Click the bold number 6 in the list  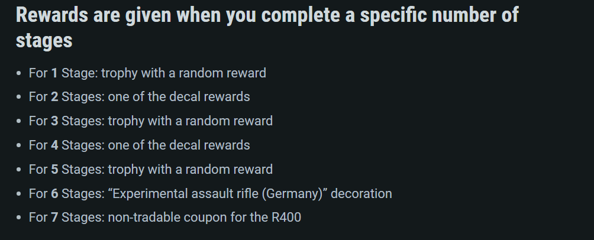(x=54, y=194)
